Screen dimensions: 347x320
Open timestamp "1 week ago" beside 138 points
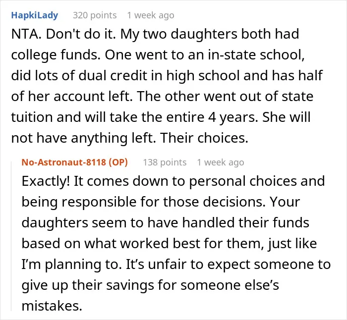point(221,162)
